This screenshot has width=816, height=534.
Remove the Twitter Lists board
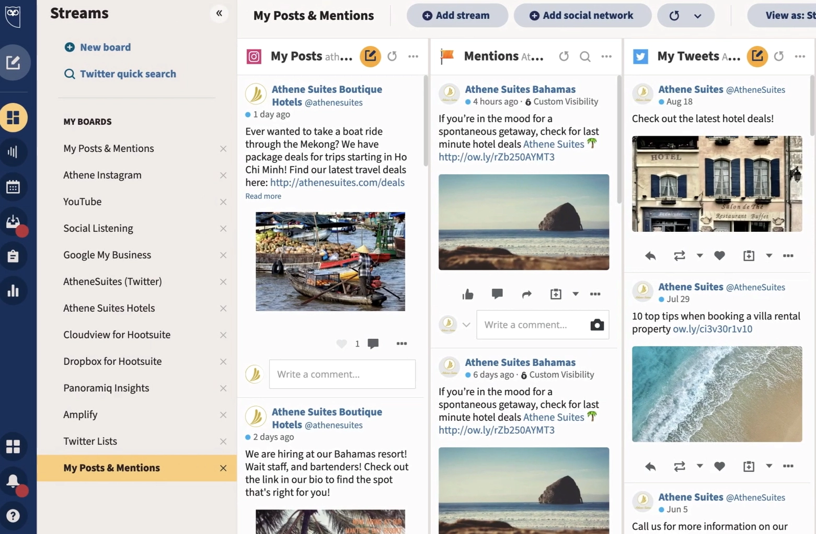tap(223, 442)
